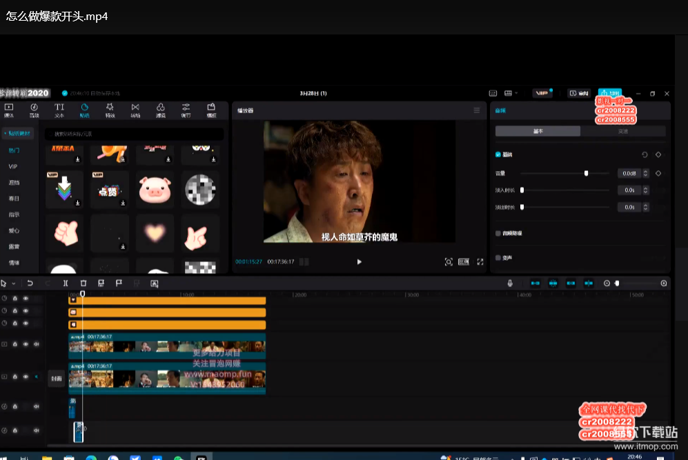
Task: Click the volume slider handle
Action: point(586,173)
